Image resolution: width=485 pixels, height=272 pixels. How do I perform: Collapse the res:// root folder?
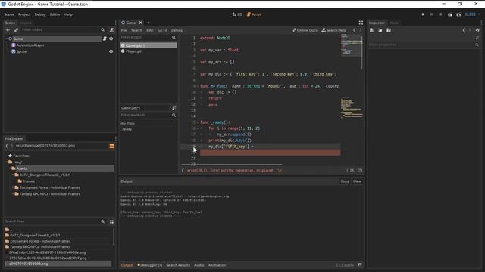coord(7,162)
